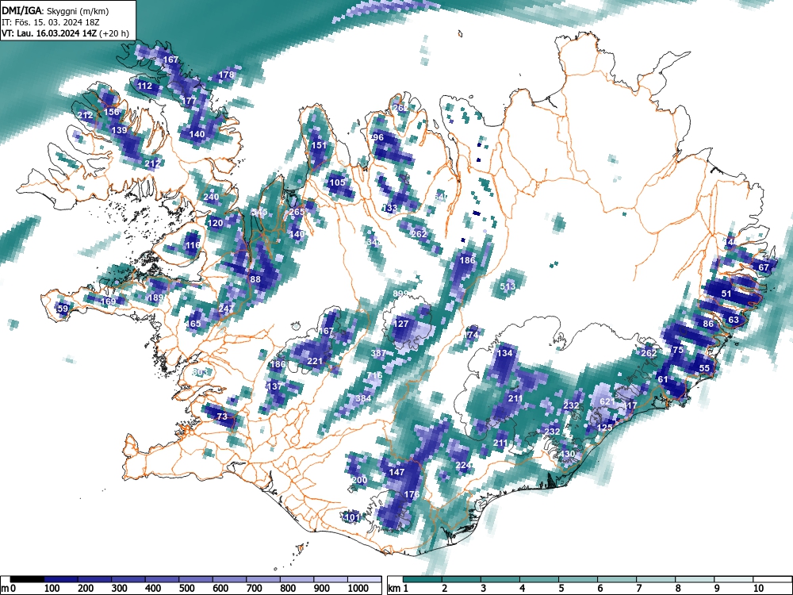Click the 'km' unit label on the legend
Screen dimensions: 793x595
click(394, 589)
